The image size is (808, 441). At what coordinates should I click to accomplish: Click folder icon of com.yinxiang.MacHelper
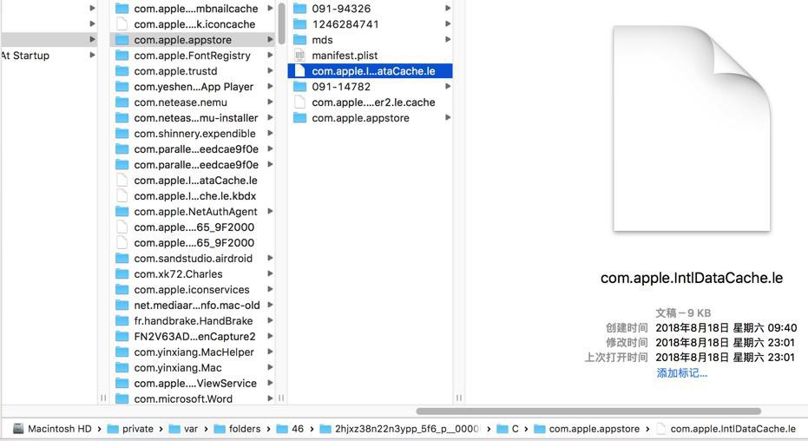coord(122,352)
